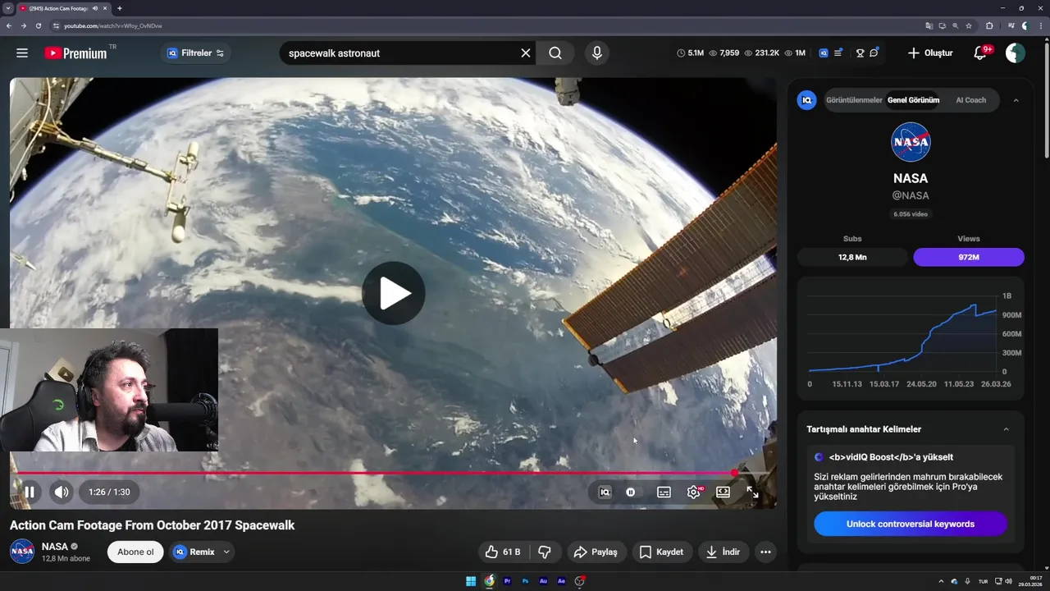This screenshot has width=1050, height=591.
Task: Reload the page with browser refresh icon
Action: [x=38, y=25]
